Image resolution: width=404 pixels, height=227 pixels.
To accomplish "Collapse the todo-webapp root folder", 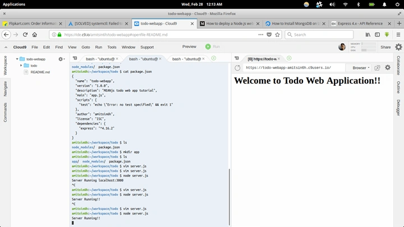I will (x=17, y=59).
